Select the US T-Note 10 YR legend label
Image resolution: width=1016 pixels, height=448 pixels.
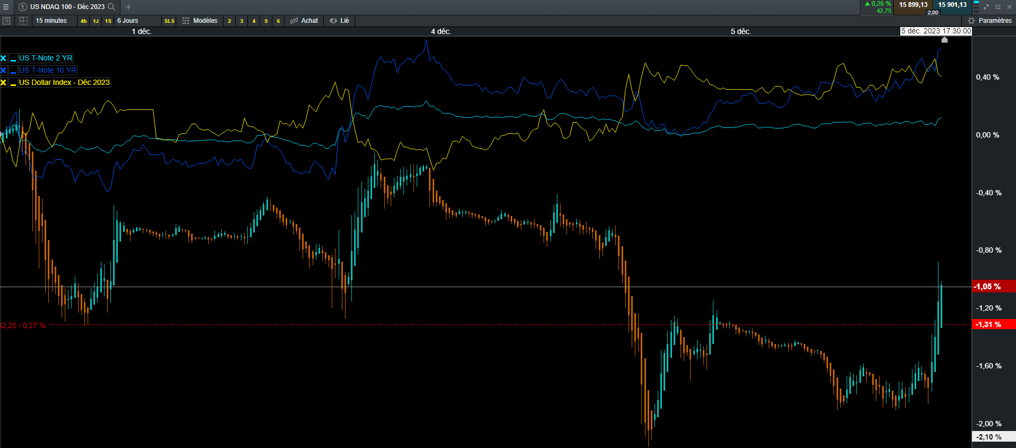48,71
